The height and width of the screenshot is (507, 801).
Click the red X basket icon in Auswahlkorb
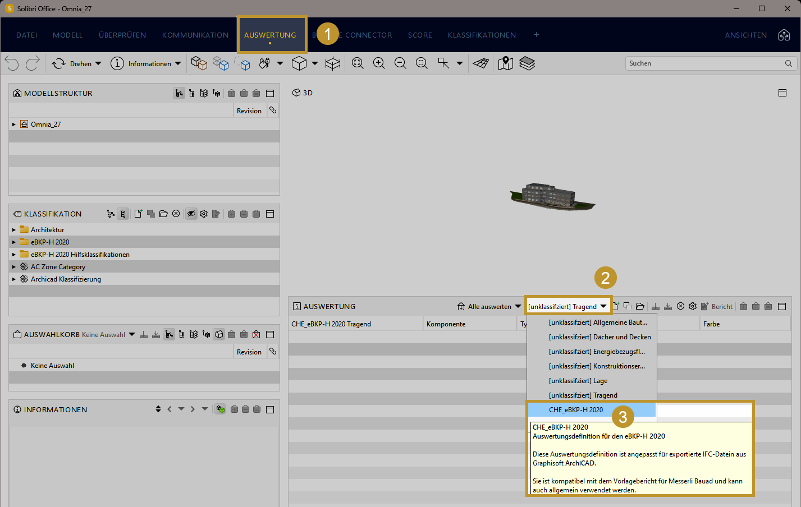point(257,335)
